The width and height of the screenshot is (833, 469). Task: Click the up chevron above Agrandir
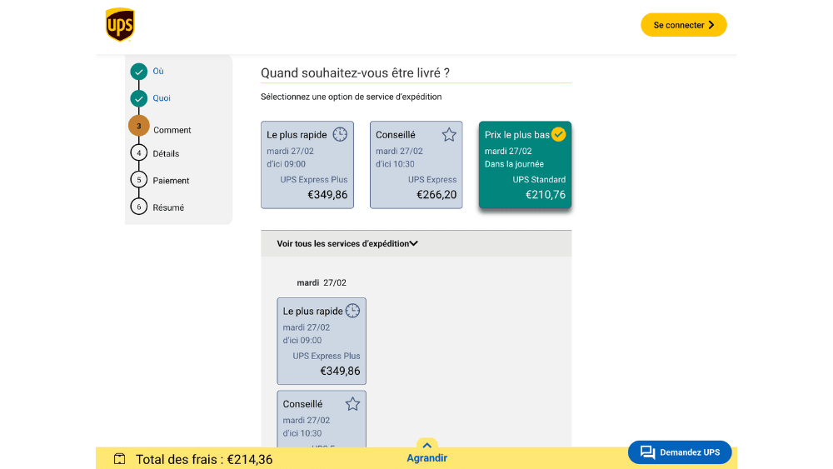point(426,445)
